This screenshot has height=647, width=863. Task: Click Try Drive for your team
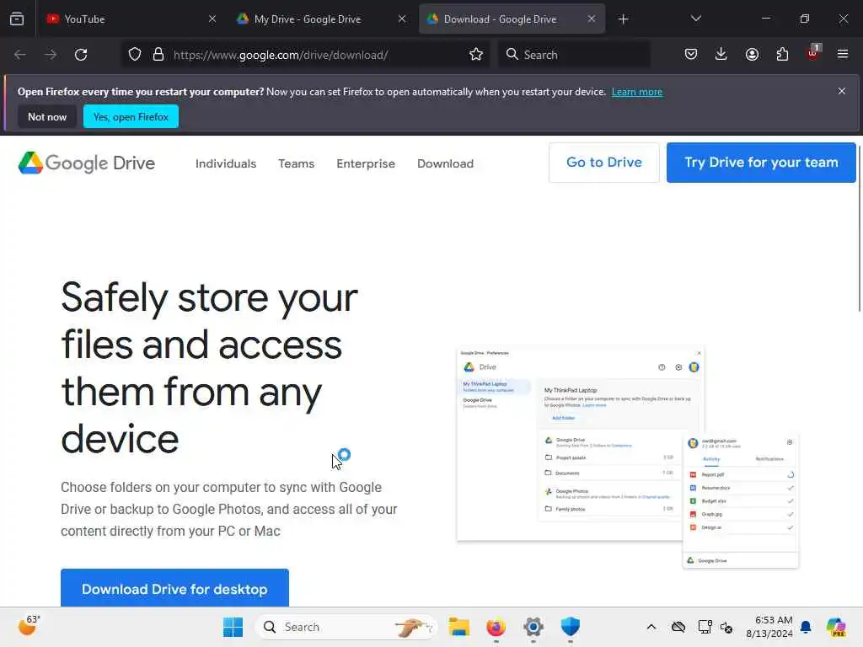[761, 163]
